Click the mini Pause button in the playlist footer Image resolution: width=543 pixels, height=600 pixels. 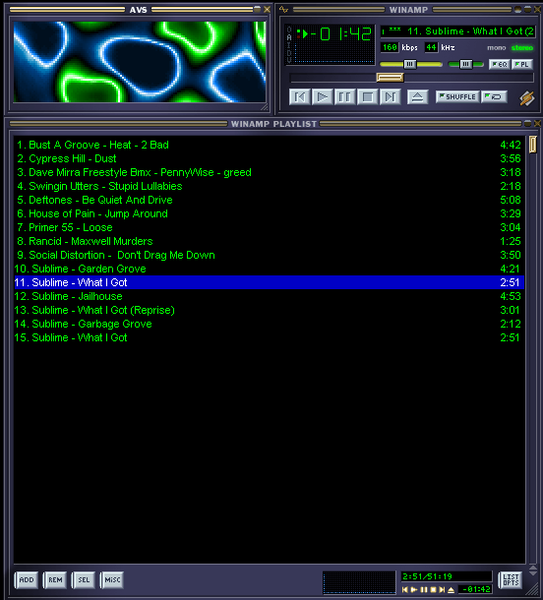424,589
